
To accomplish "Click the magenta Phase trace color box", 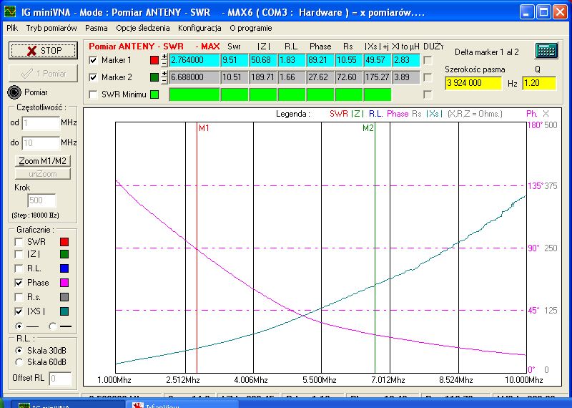I will [64, 283].
